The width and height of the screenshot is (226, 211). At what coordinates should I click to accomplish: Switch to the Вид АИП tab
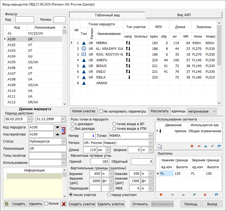[x=184, y=15]
